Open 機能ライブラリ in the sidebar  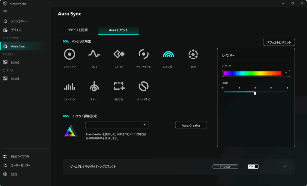click(x=20, y=157)
